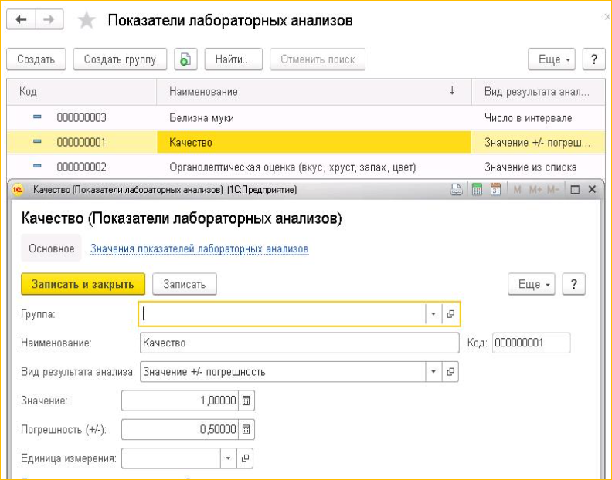Open the Еще menu in the list toolbar

click(x=552, y=59)
